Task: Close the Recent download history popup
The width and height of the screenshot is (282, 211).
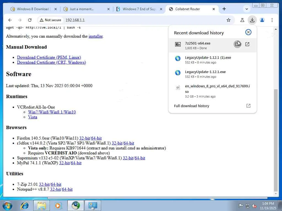Action: pos(248,32)
